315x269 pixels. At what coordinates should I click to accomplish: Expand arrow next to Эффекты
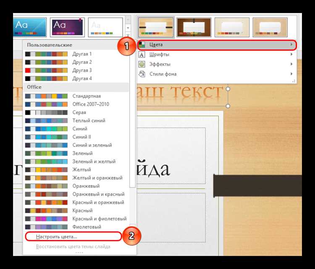[x=291, y=64]
